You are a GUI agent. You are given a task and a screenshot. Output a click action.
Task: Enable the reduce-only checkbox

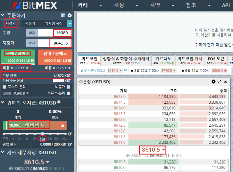tap(68, 93)
